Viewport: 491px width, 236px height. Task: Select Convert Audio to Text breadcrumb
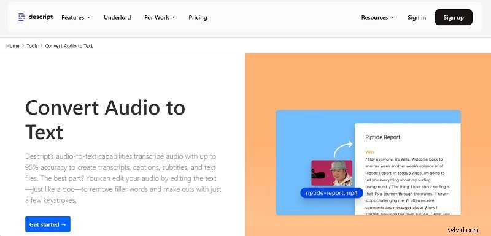[69, 46]
